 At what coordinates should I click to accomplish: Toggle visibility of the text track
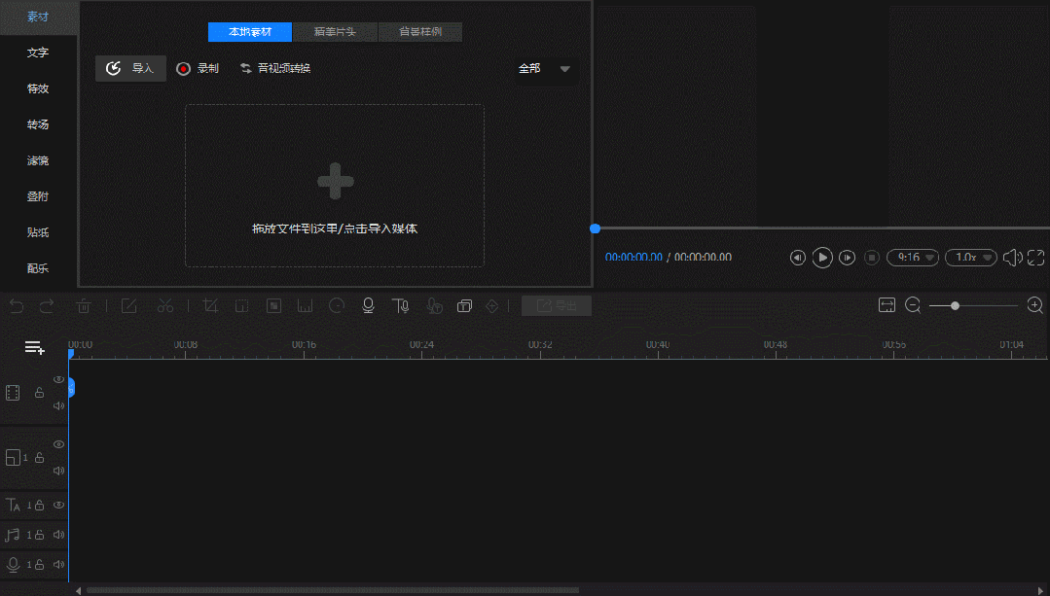pos(58,505)
